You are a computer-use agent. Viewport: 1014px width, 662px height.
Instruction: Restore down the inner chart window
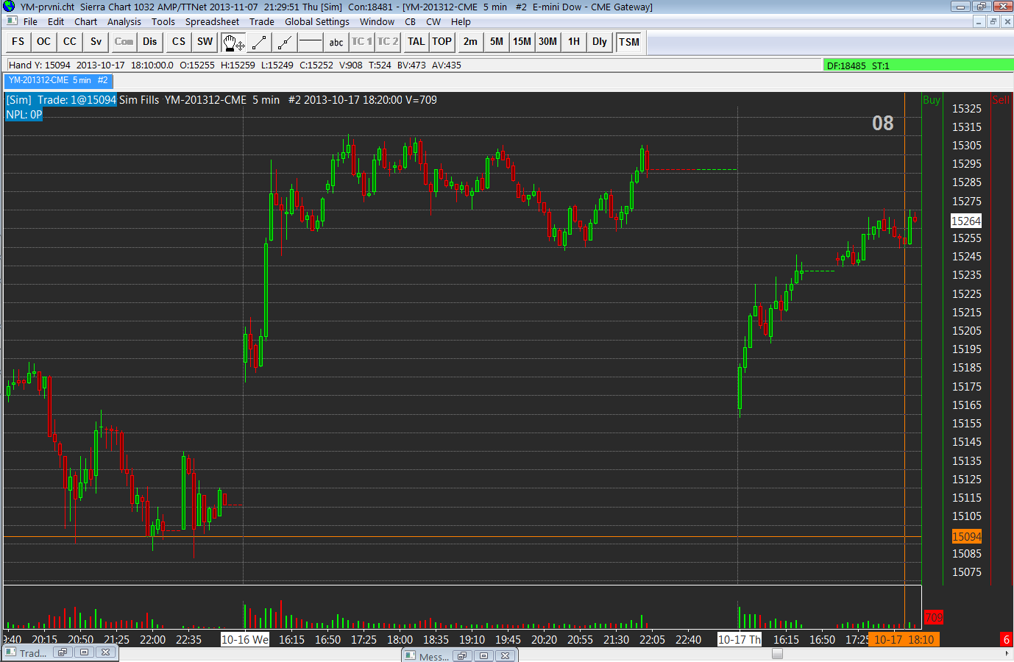993,21
